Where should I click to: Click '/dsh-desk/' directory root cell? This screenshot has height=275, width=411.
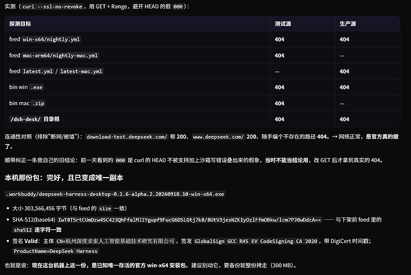click(x=35, y=119)
